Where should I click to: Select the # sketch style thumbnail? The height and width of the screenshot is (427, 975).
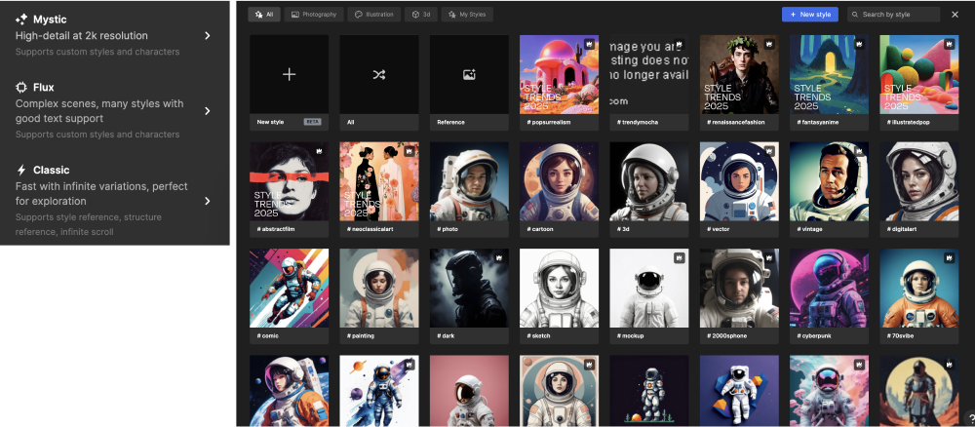(559, 289)
